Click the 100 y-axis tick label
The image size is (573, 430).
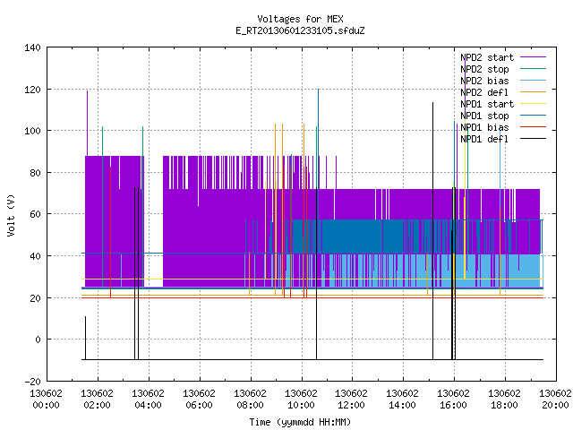tap(32, 131)
